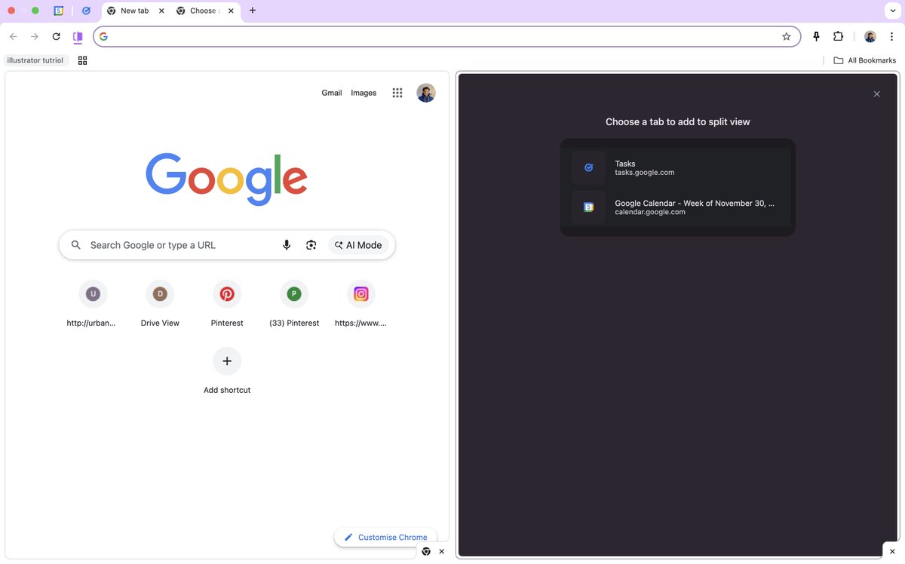
Task: Close the right split pane corner button
Action: 891,551
